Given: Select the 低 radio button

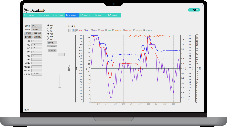Looking at the screenshot, I should pos(49,28).
